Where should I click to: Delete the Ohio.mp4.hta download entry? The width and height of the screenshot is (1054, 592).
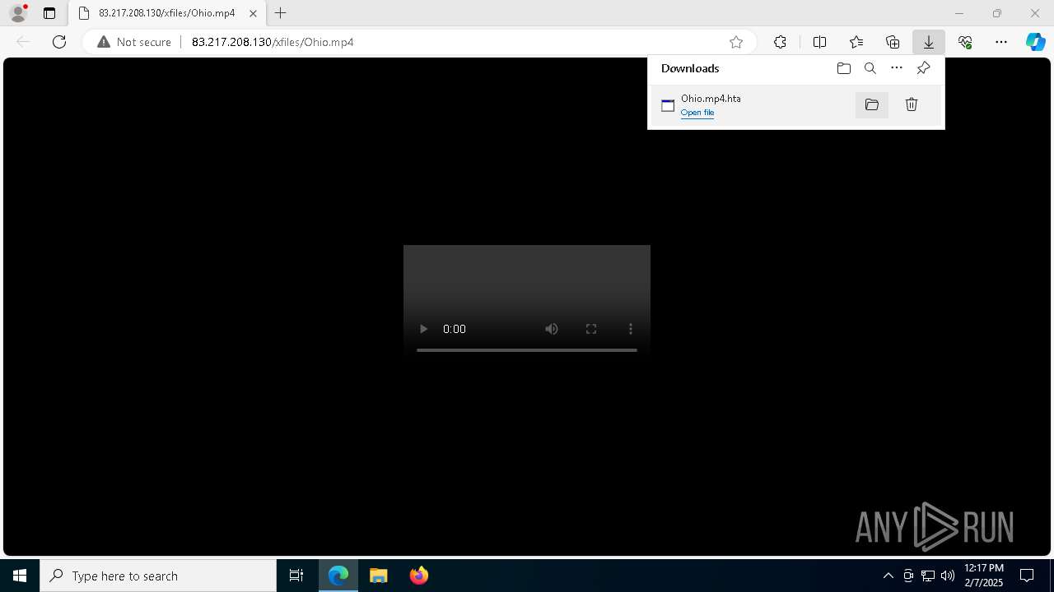coord(912,104)
